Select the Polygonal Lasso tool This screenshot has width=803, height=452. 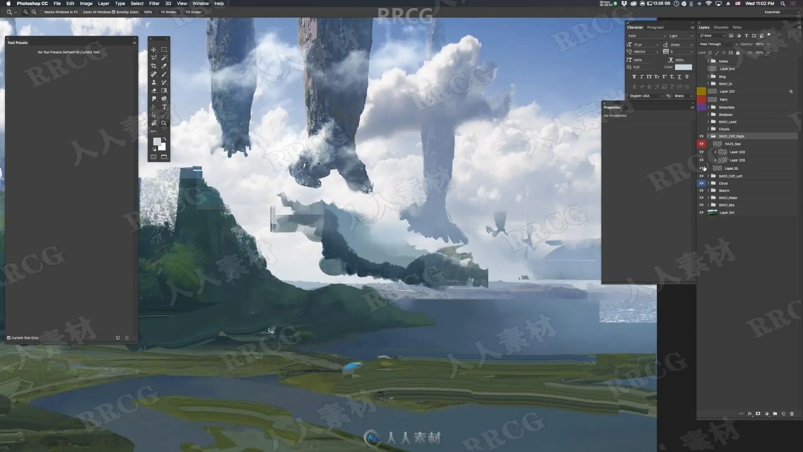click(x=153, y=58)
